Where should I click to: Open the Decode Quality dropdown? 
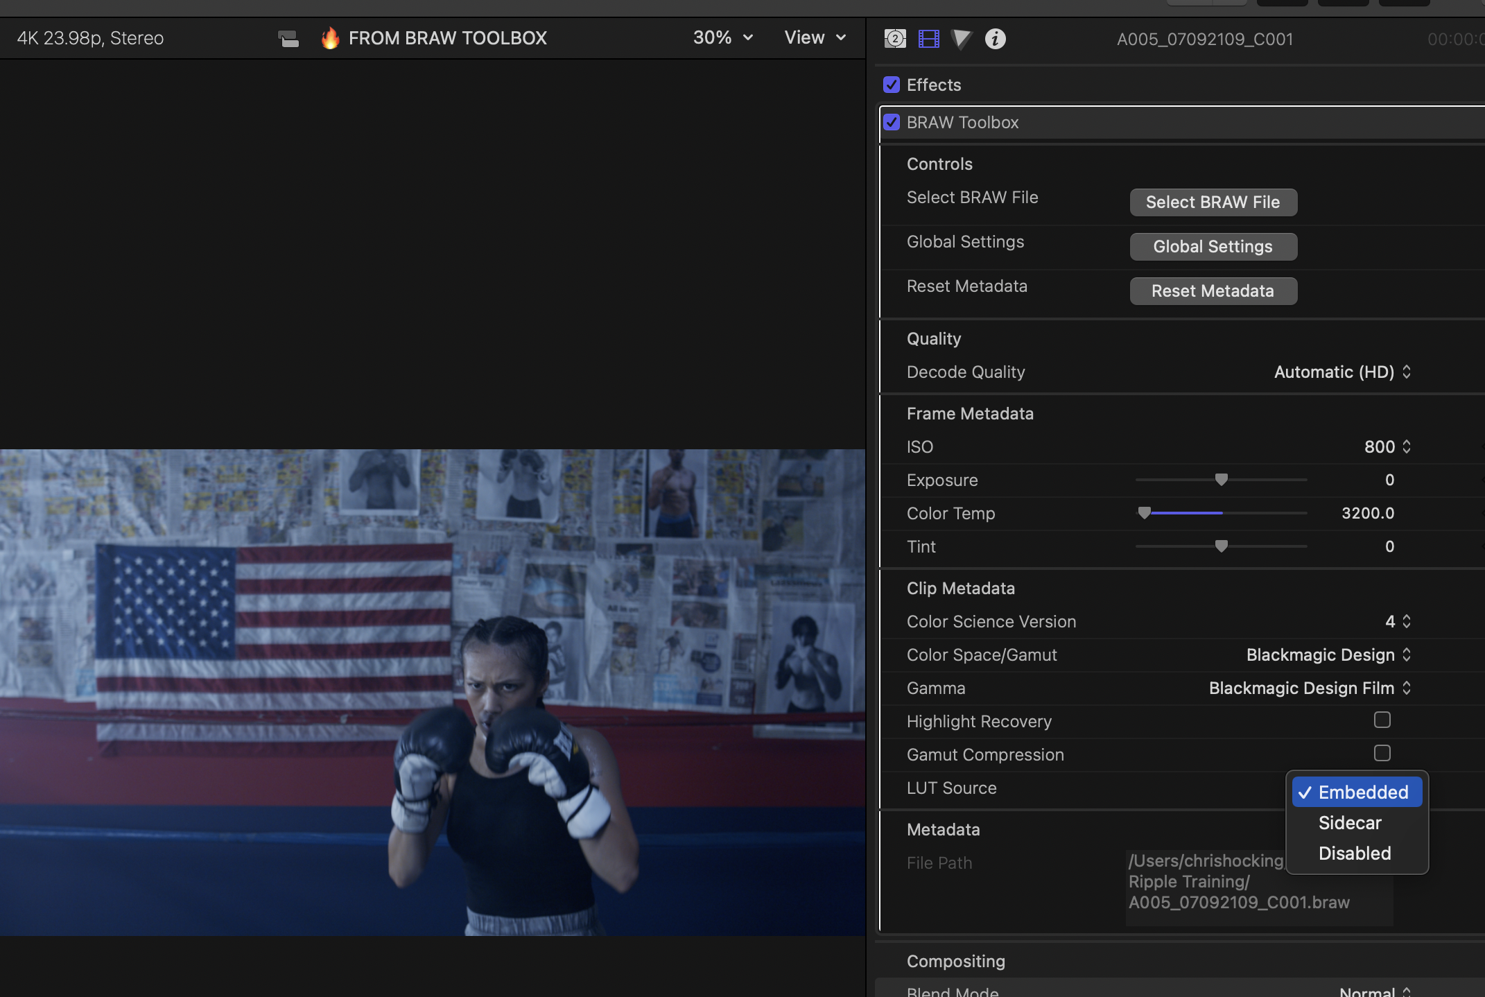click(1342, 372)
